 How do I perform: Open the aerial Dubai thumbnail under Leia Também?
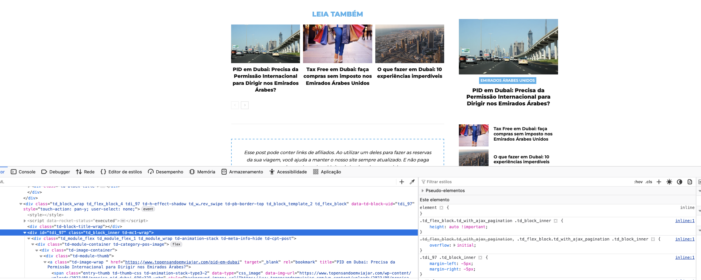[x=410, y=44]
